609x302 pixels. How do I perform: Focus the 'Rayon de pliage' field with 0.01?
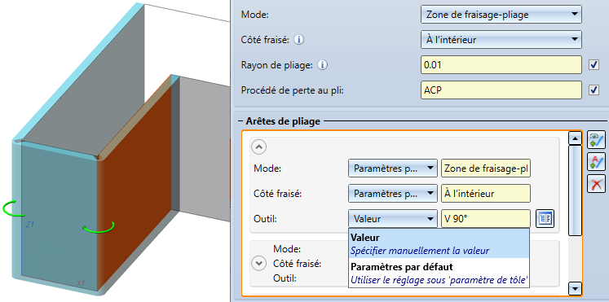click(x=501, y=65)
